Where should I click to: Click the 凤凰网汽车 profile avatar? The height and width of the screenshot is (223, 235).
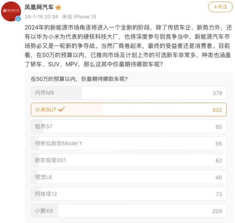click(12, 11)
